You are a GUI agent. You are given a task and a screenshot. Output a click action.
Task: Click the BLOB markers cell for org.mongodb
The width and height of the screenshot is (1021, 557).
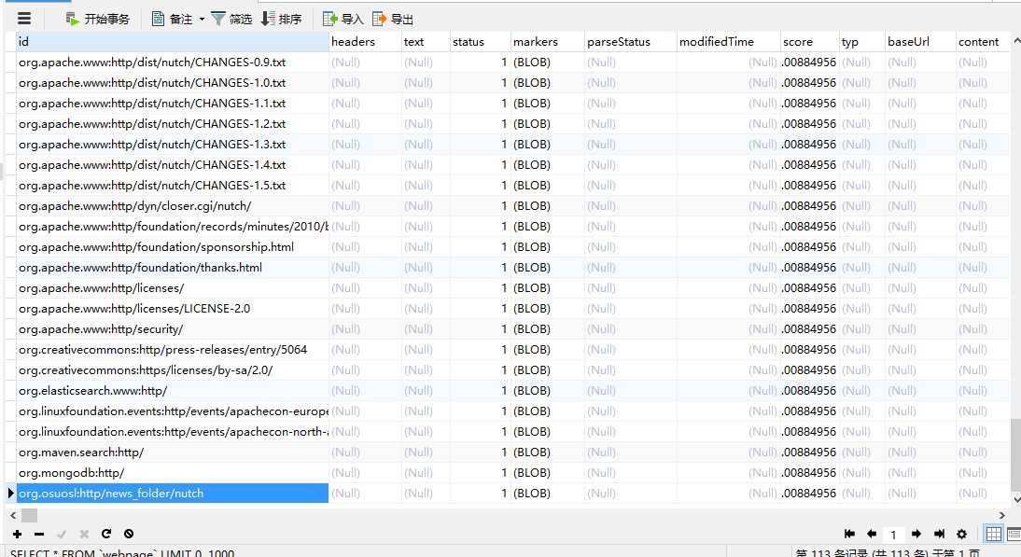[x=547, y=472]
